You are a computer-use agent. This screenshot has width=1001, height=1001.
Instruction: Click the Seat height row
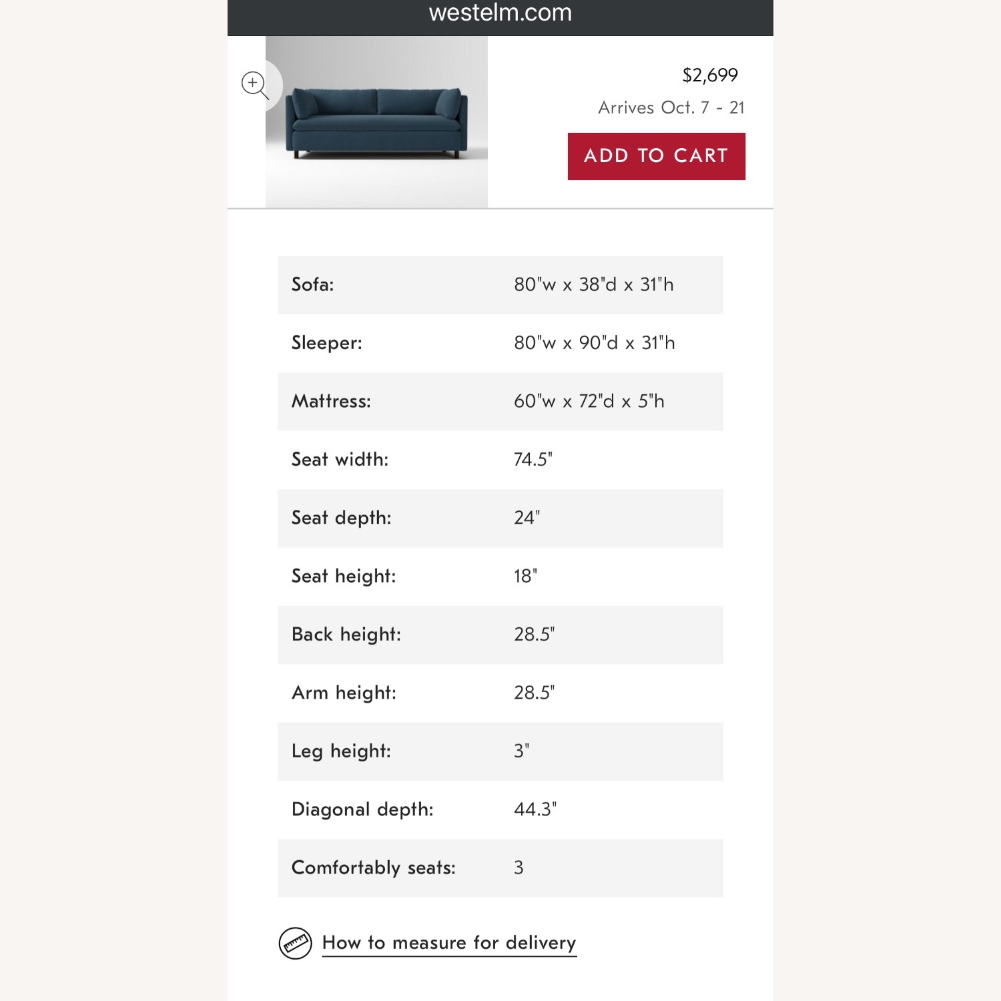pyautogui.click(x=500, y=577)
